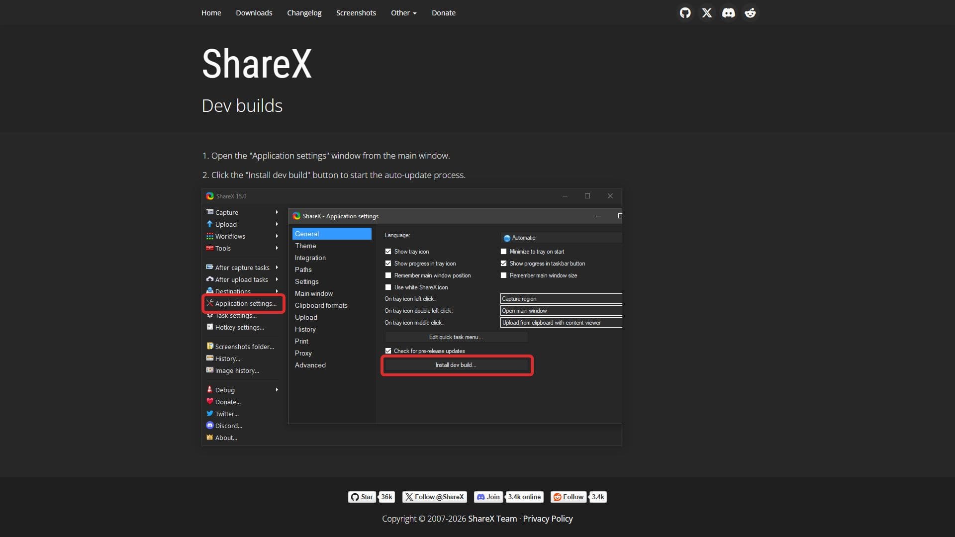The height and width of the screenshot is (537, 955).
Task: Click History... icon in ShareX main menu
Action: [210, 358]
